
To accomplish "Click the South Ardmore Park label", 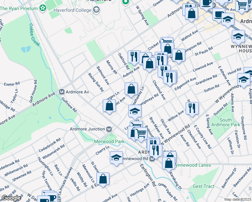I will coord(226,122).
